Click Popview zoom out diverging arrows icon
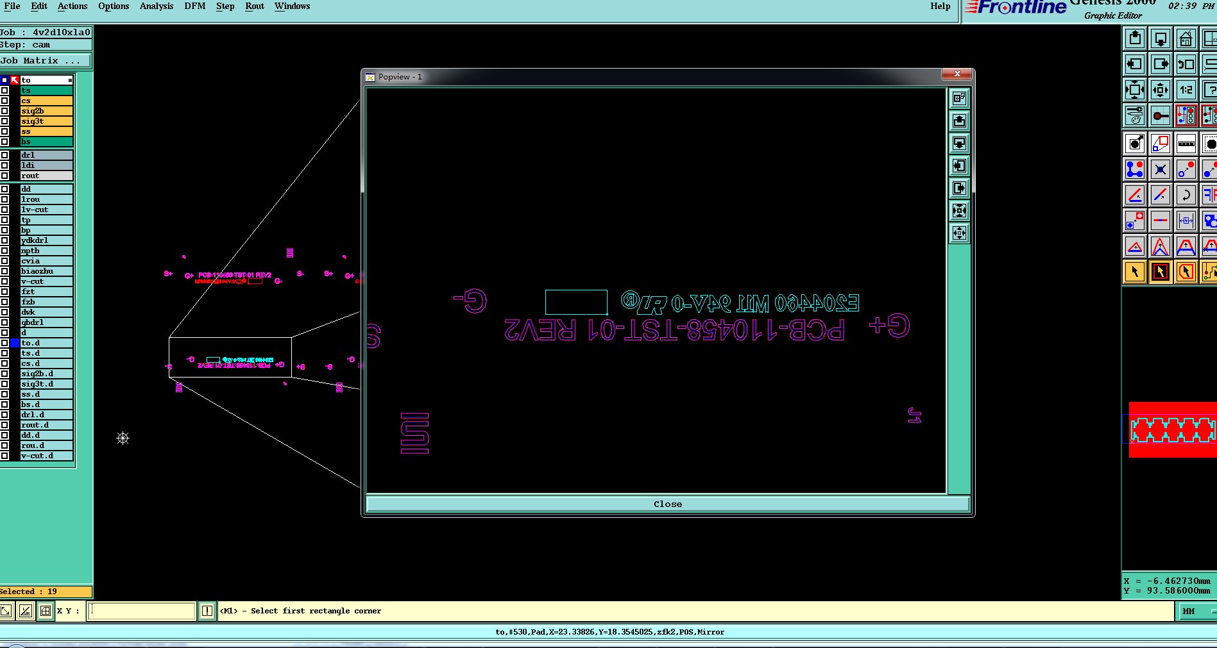Screen dimensions: 1217x648 959,233
